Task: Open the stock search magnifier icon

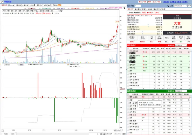Action: 1,2
